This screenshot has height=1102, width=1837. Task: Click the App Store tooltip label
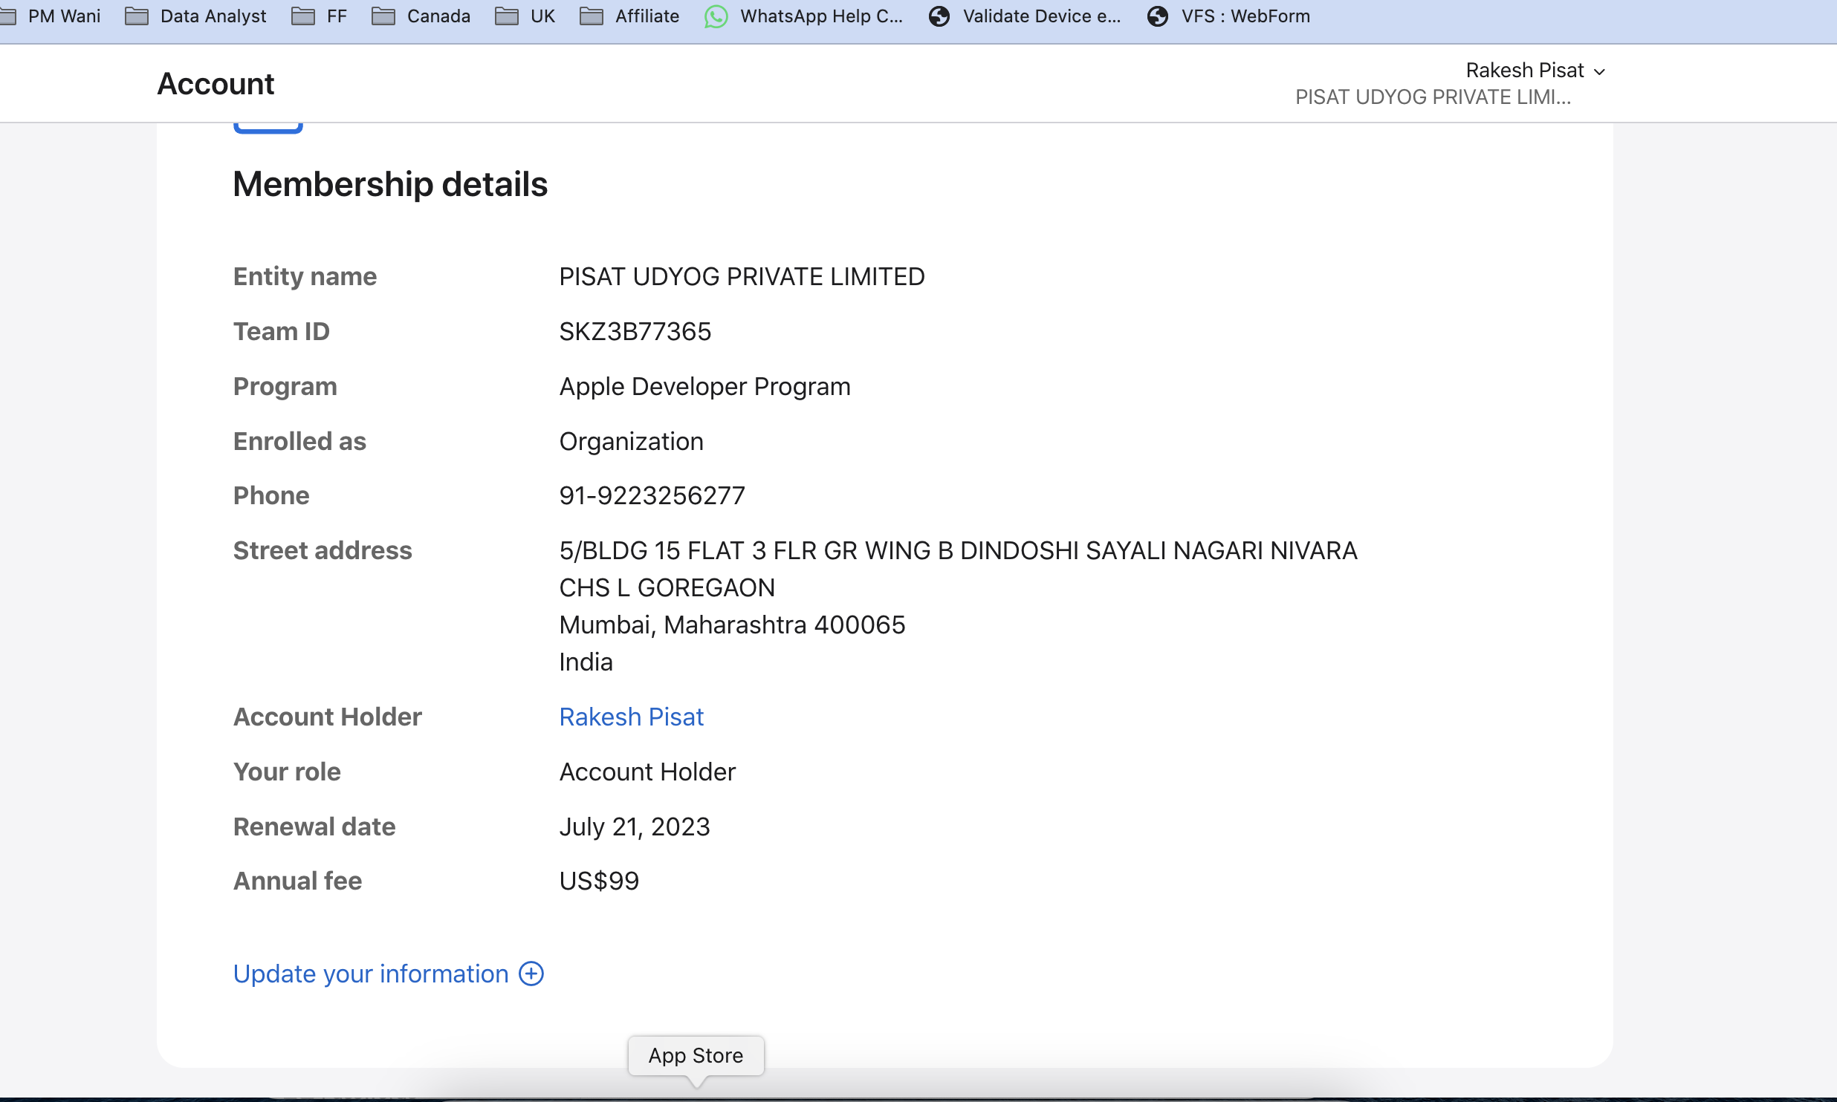point(696,1055)
